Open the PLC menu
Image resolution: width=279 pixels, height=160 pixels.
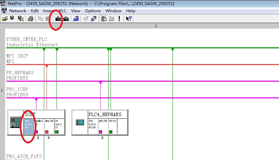[x=63, y=11]
